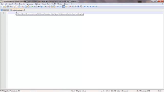Zoom out using the toolbar icon
The image size is (164, 92).
click(48, 7)
